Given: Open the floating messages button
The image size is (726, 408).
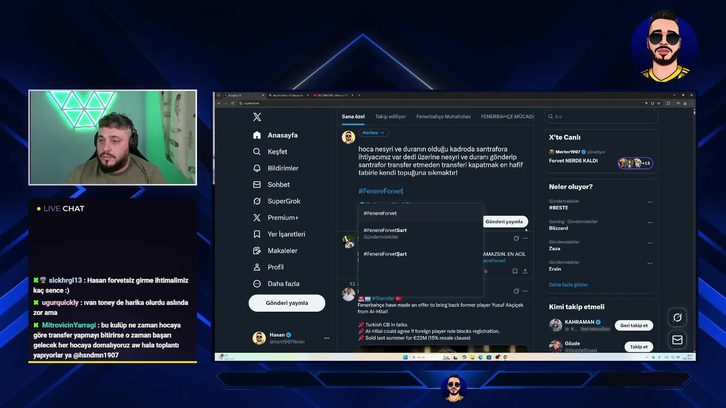Looking at the screenshot, I should 677,340.
